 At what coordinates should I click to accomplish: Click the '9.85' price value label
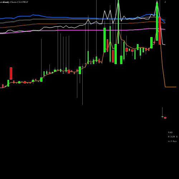[x=170, y=132]
